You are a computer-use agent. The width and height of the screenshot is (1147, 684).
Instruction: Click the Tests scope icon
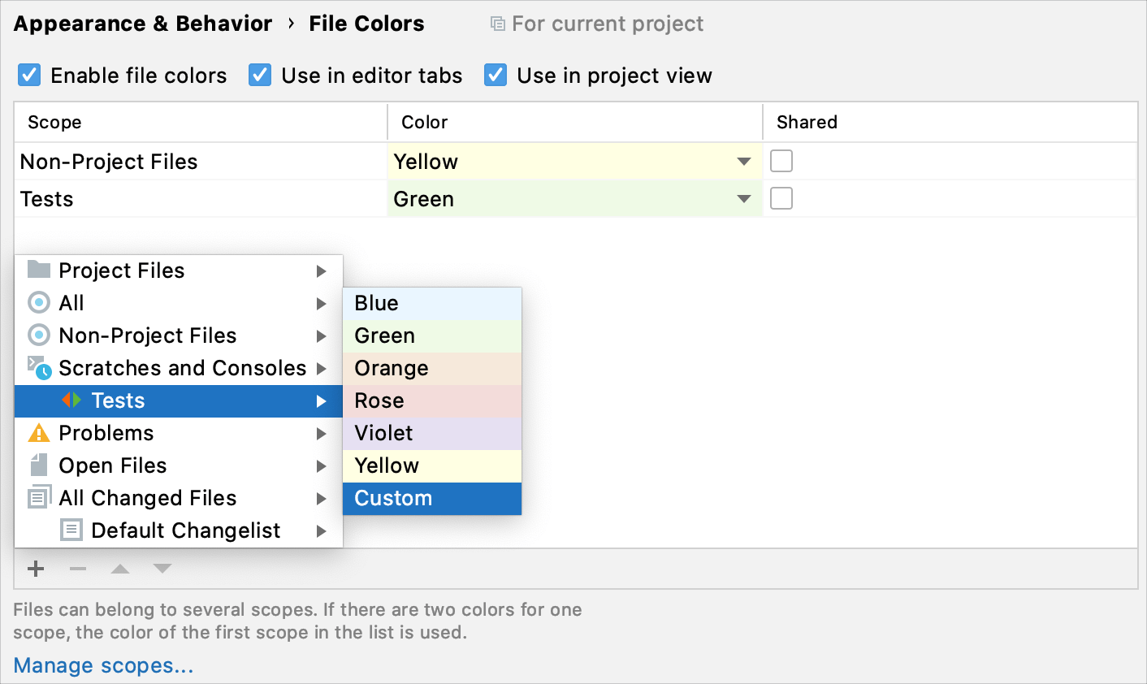pyautogui.click(x=73, y=400)
